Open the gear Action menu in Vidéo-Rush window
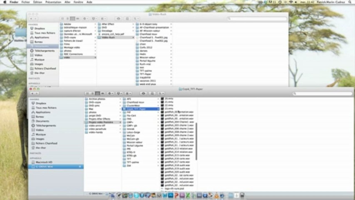355x200 pixels. [x=85, y=19]
